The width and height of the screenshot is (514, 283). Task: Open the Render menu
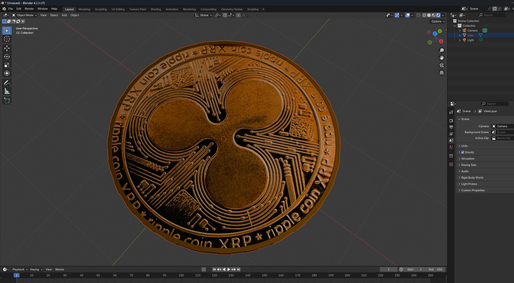[29, 9]
